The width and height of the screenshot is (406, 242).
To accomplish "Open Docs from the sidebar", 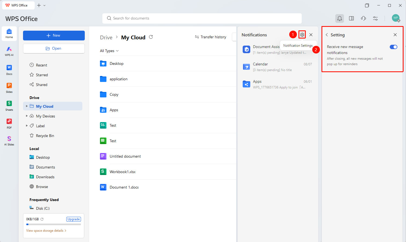I will pos(9,70).
